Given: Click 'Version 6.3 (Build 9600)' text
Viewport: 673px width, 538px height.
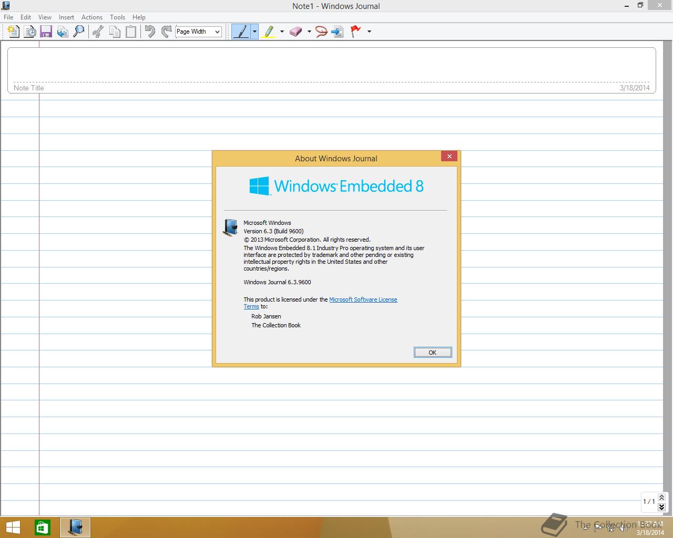Looking at the screenshot, I should pos(273,231).
